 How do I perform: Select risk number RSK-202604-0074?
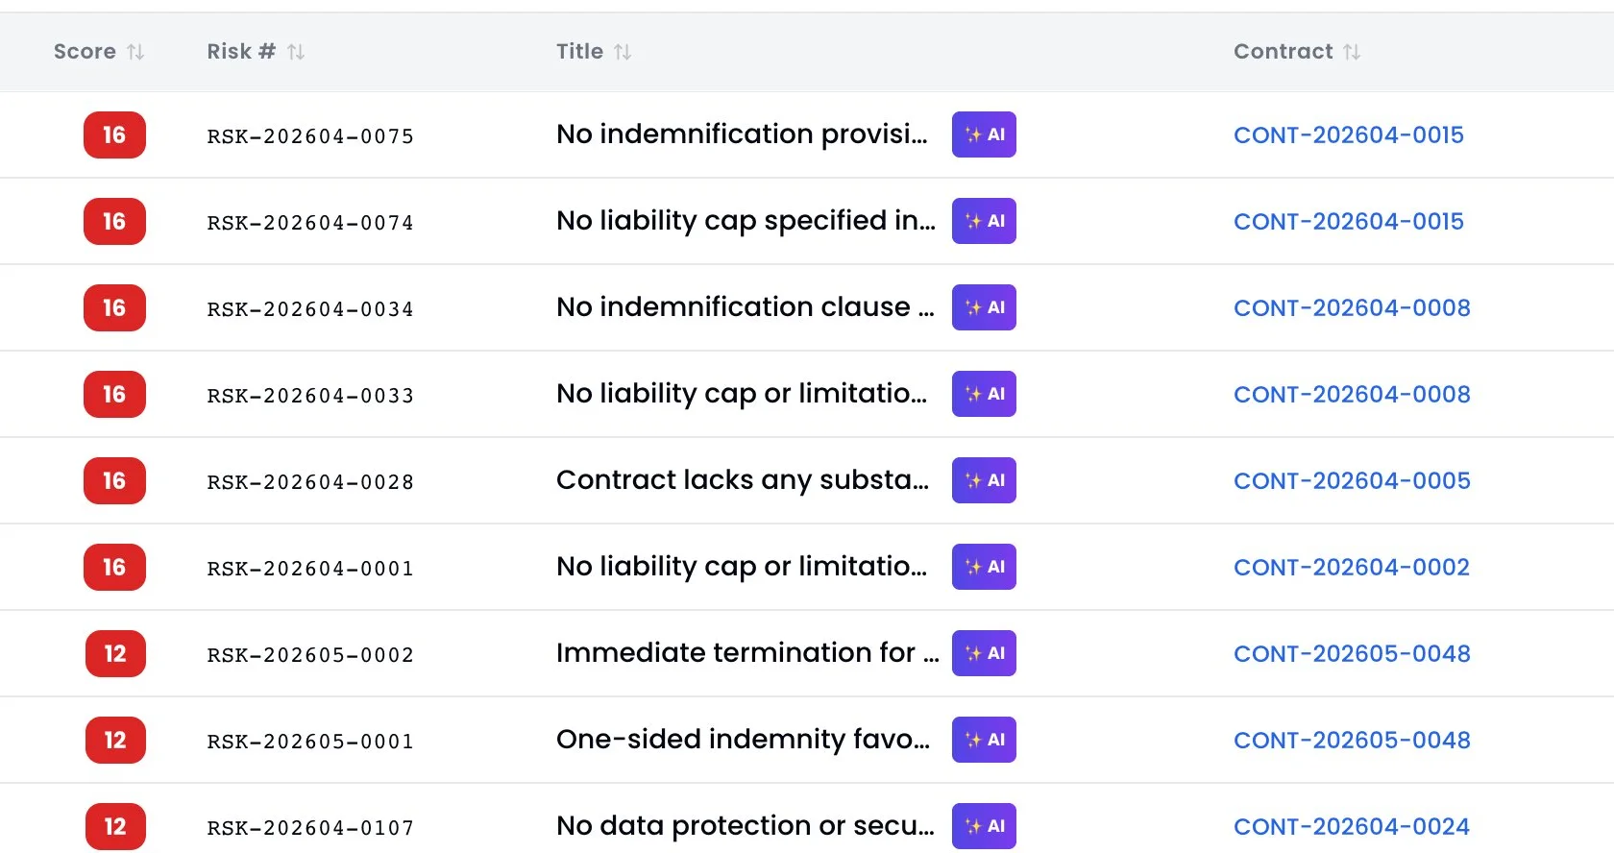click(310, 223)
